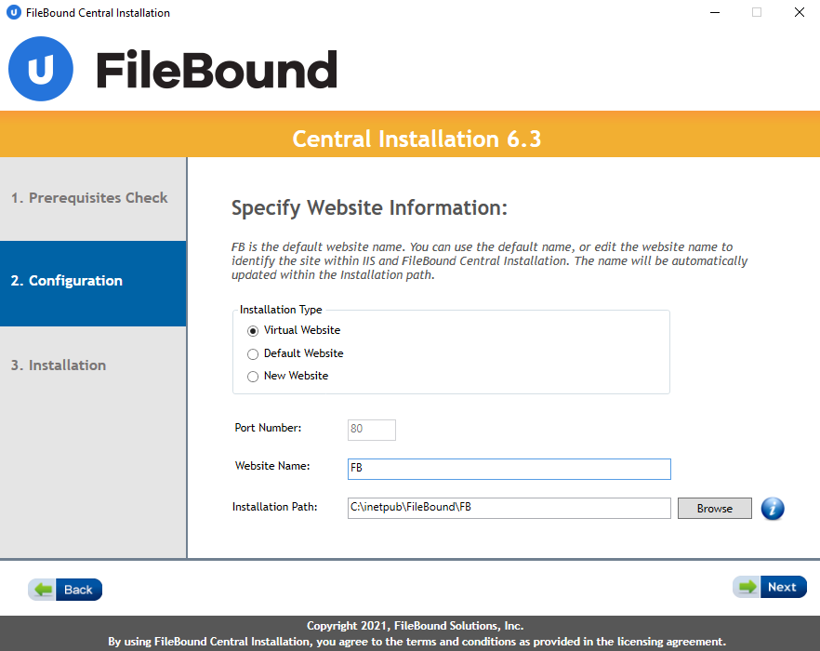Click the green arrow on Next button
This screenshot has height=651, width=820.
747,587
